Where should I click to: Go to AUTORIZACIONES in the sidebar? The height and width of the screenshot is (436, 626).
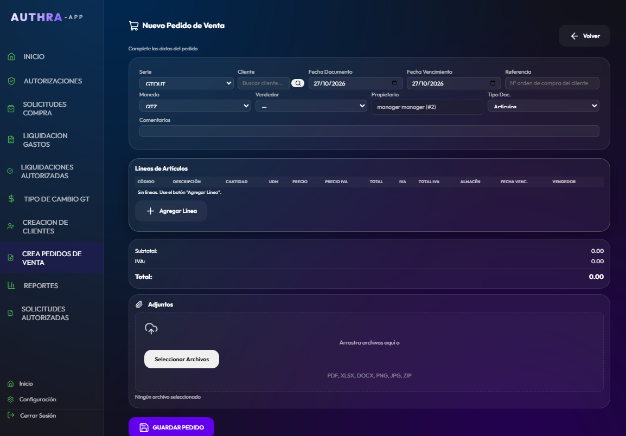pos(52,81)
